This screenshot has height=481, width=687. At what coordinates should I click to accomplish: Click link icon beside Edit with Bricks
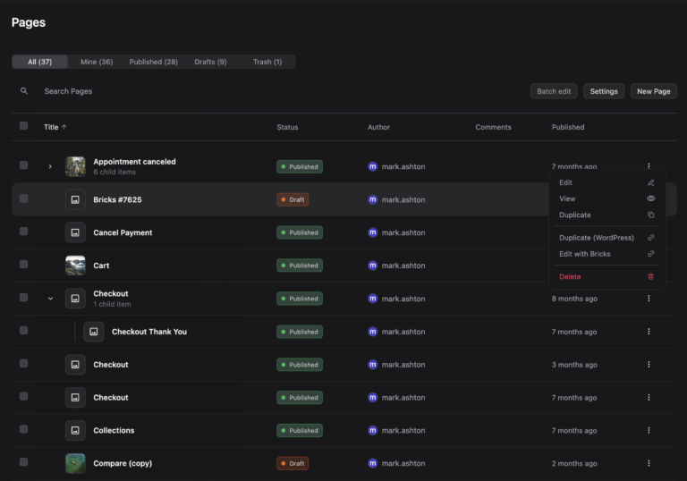click(x=650, y=254)
